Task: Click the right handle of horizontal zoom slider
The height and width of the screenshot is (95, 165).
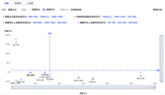Action: tap(155, 87)
